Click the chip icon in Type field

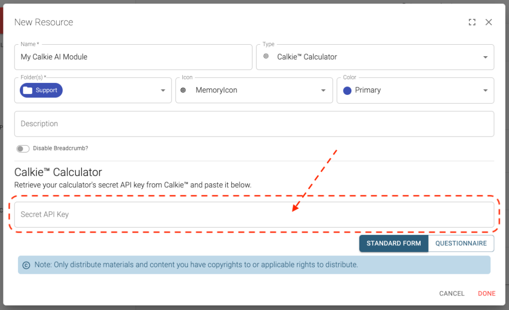[266, 57]
